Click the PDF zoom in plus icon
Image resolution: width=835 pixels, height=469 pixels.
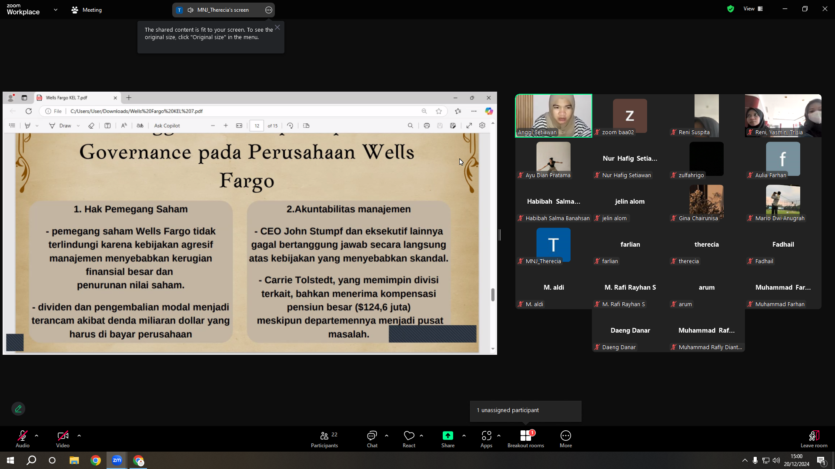click(226, 126)
